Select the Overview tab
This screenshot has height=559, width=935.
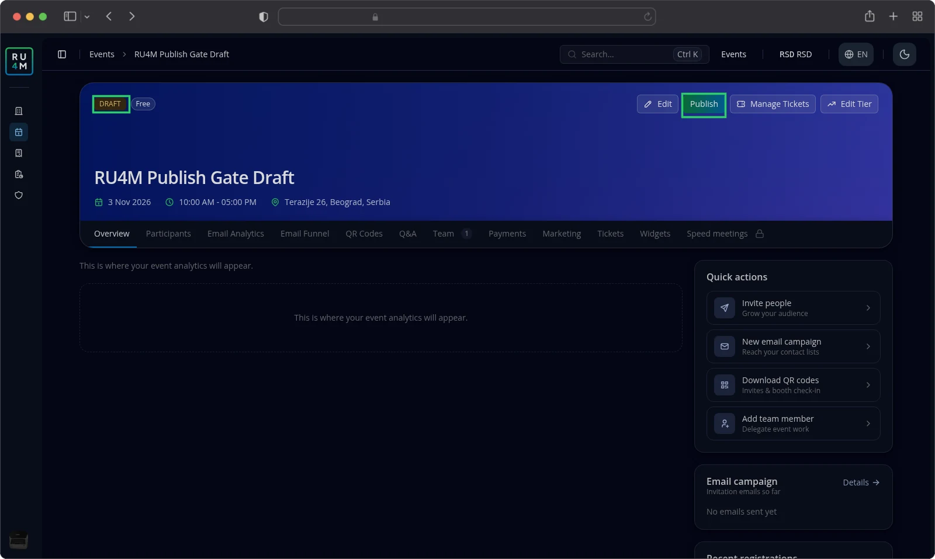112,234
